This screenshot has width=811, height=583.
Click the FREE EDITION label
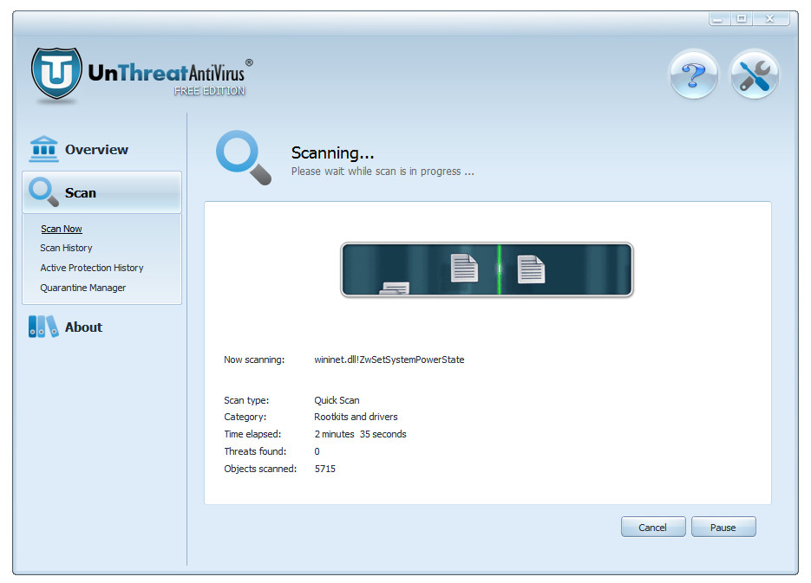tap(210, 91)
